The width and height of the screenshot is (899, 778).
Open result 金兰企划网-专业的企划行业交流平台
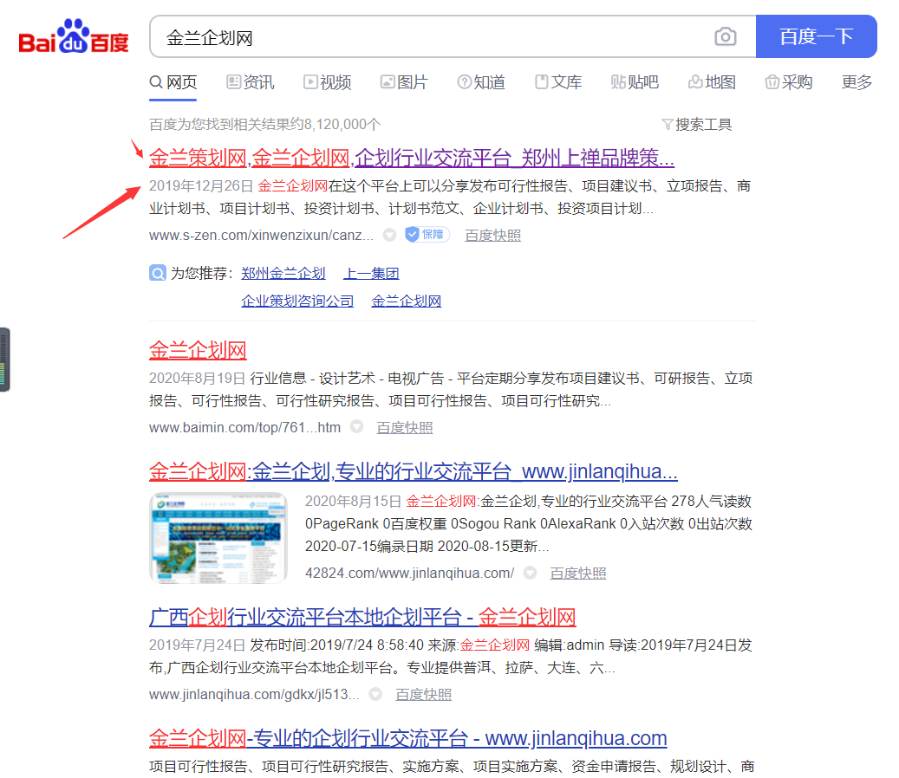coord(407,738)
